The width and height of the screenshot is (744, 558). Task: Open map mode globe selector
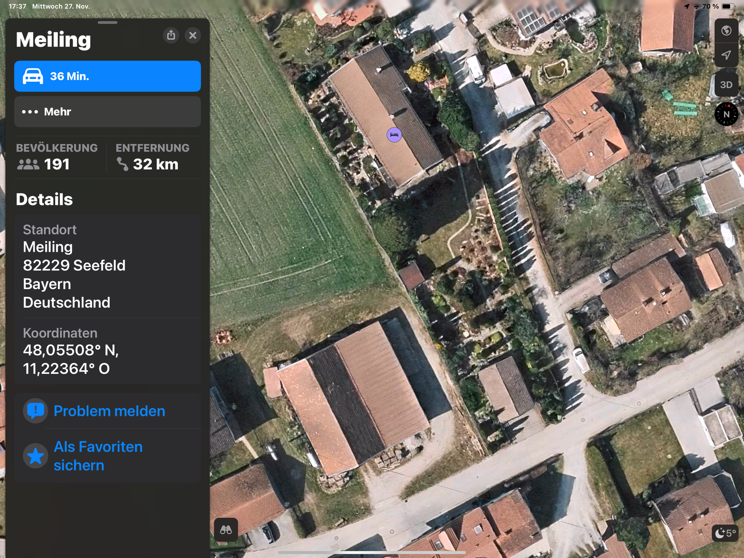tap(726, 31)
